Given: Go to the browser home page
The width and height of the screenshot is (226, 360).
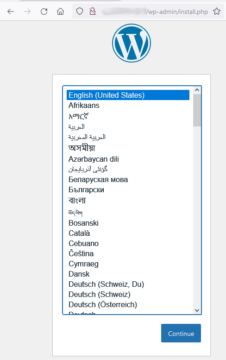Looking at the screenshot, I should click(x=60, y=11).
